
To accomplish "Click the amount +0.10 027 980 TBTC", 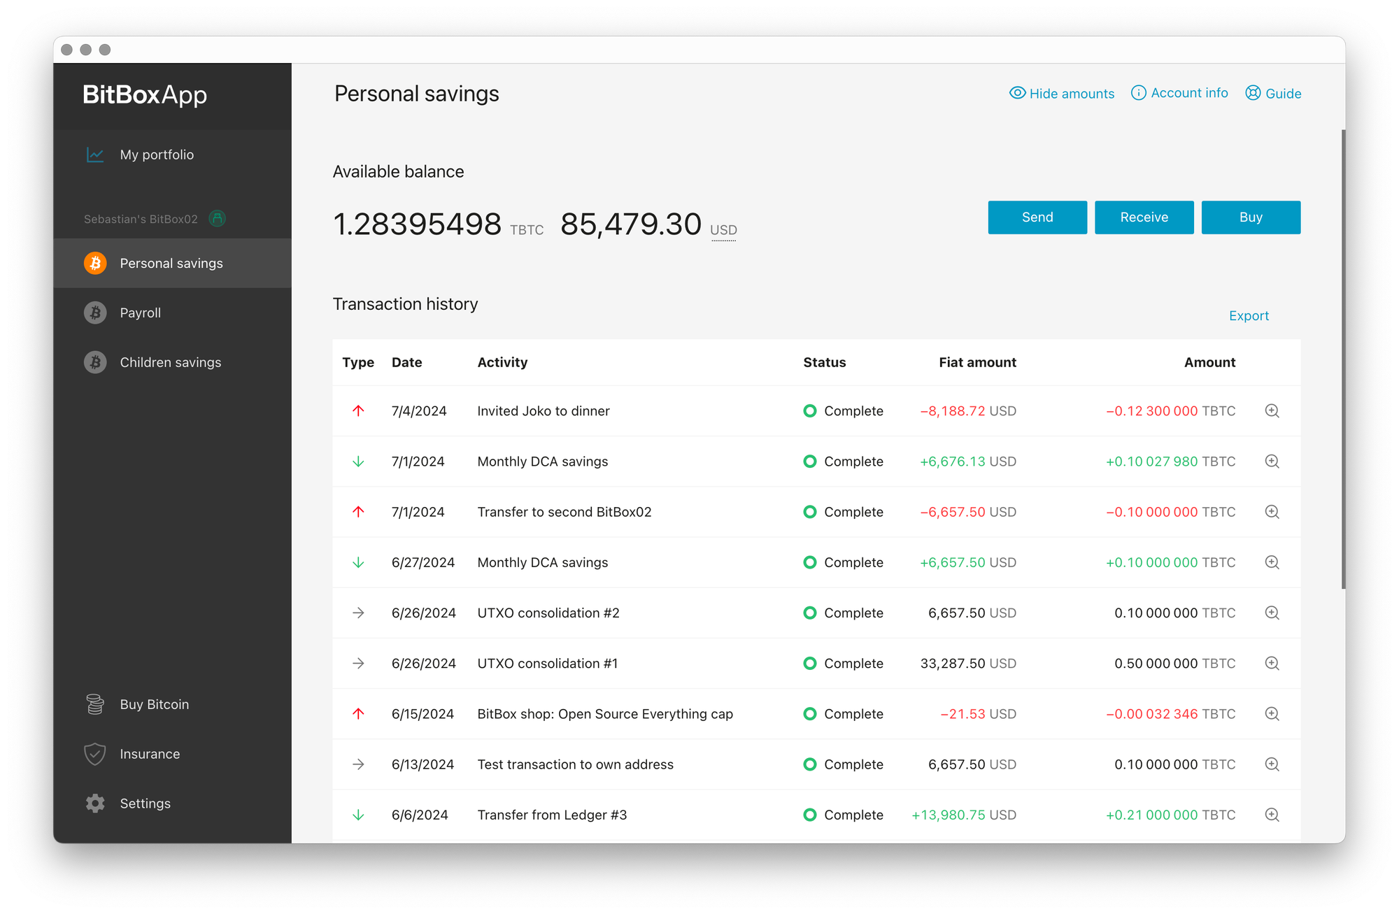I will point(1170,462).
